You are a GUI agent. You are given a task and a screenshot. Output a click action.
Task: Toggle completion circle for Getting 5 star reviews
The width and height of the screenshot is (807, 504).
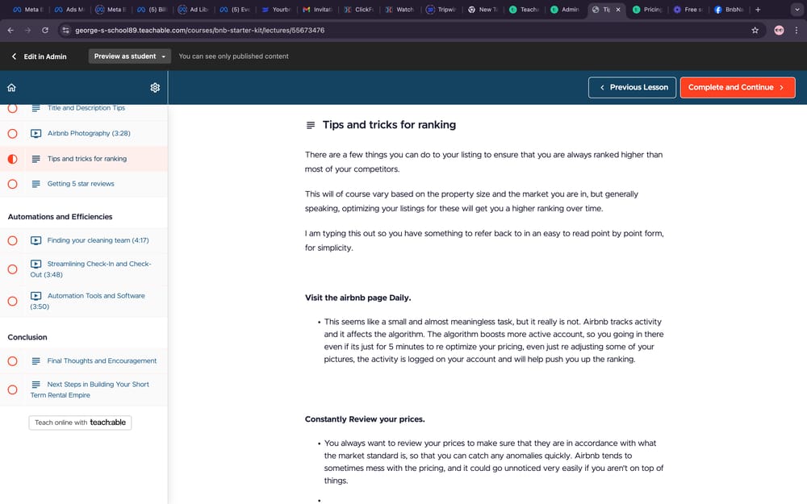pyautogui.click(x=12, y=184)
